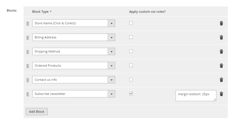Tick custom css checkbox for Shipping Method
This screenshot has height=126, width=234.
pyautogui.click(x=131, y=51)
